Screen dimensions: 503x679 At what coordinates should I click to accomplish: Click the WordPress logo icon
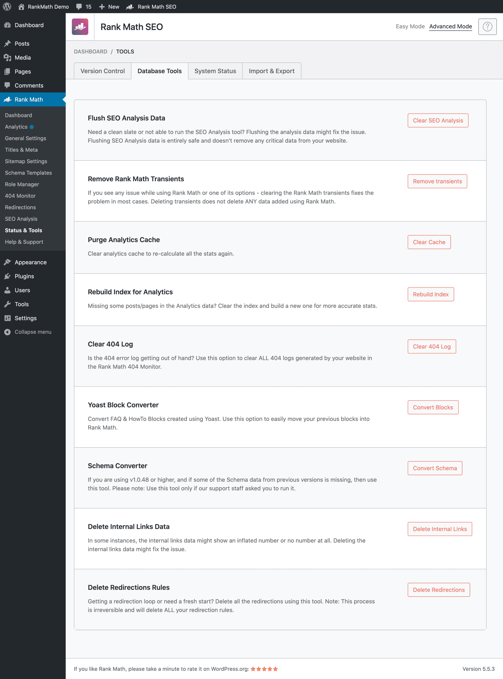click(7, 6)
